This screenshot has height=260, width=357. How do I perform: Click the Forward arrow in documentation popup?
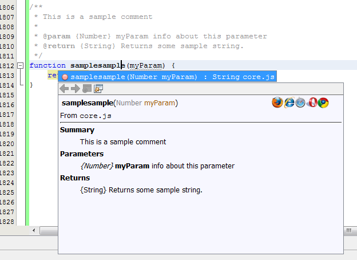[76, 88]
